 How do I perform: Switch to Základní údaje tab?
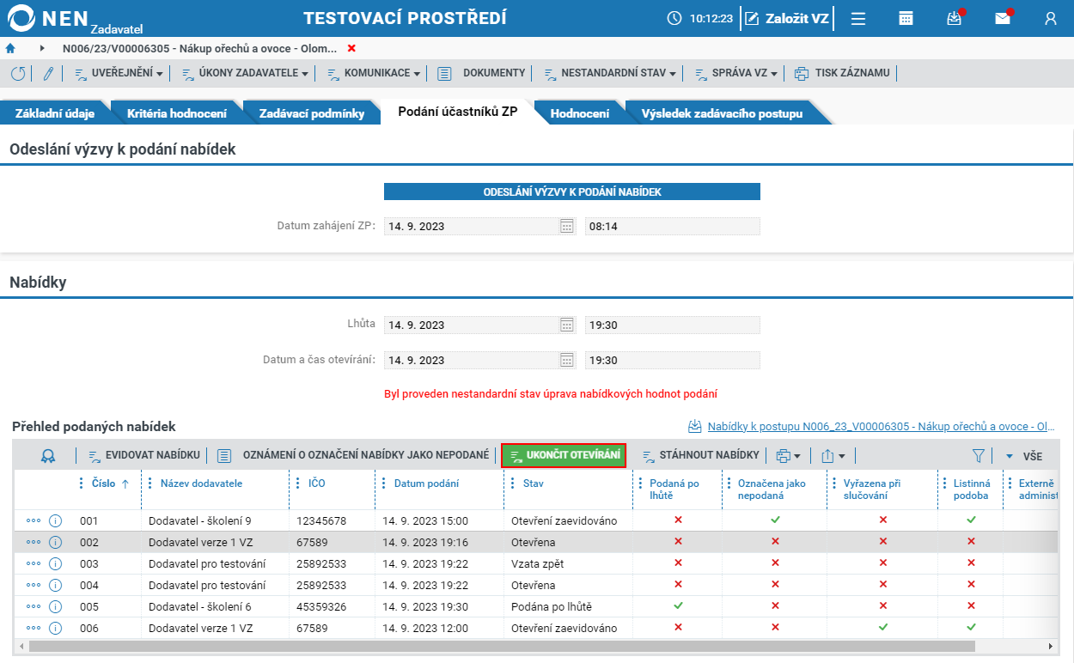55,113
